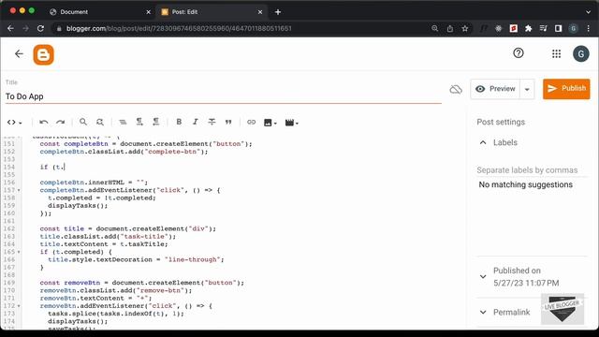
Task: Bookmark this page with the star icon
Action: click(x=464, y=29)
